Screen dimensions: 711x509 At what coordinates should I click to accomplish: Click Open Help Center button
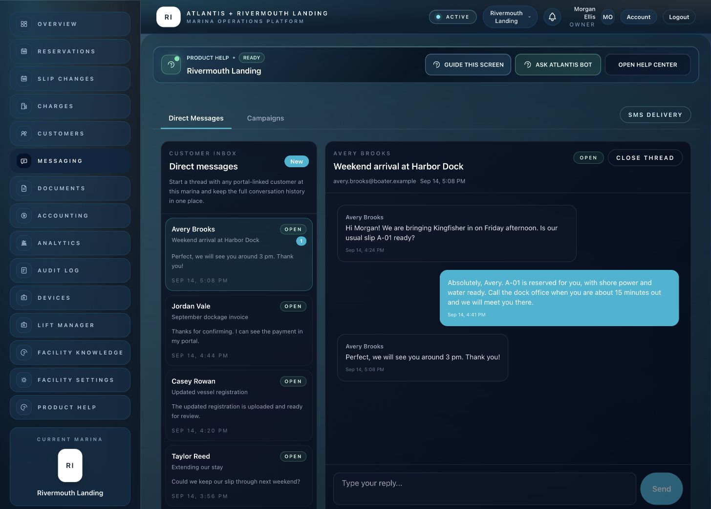point(647,65)
